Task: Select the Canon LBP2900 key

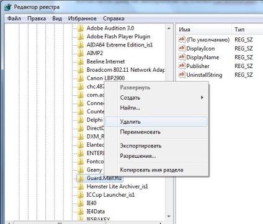Action: (x=105, y=78)
